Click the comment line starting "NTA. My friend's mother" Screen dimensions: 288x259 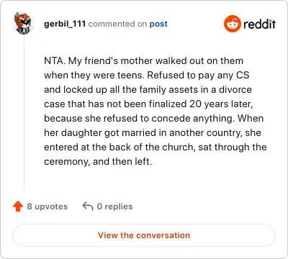144,61
